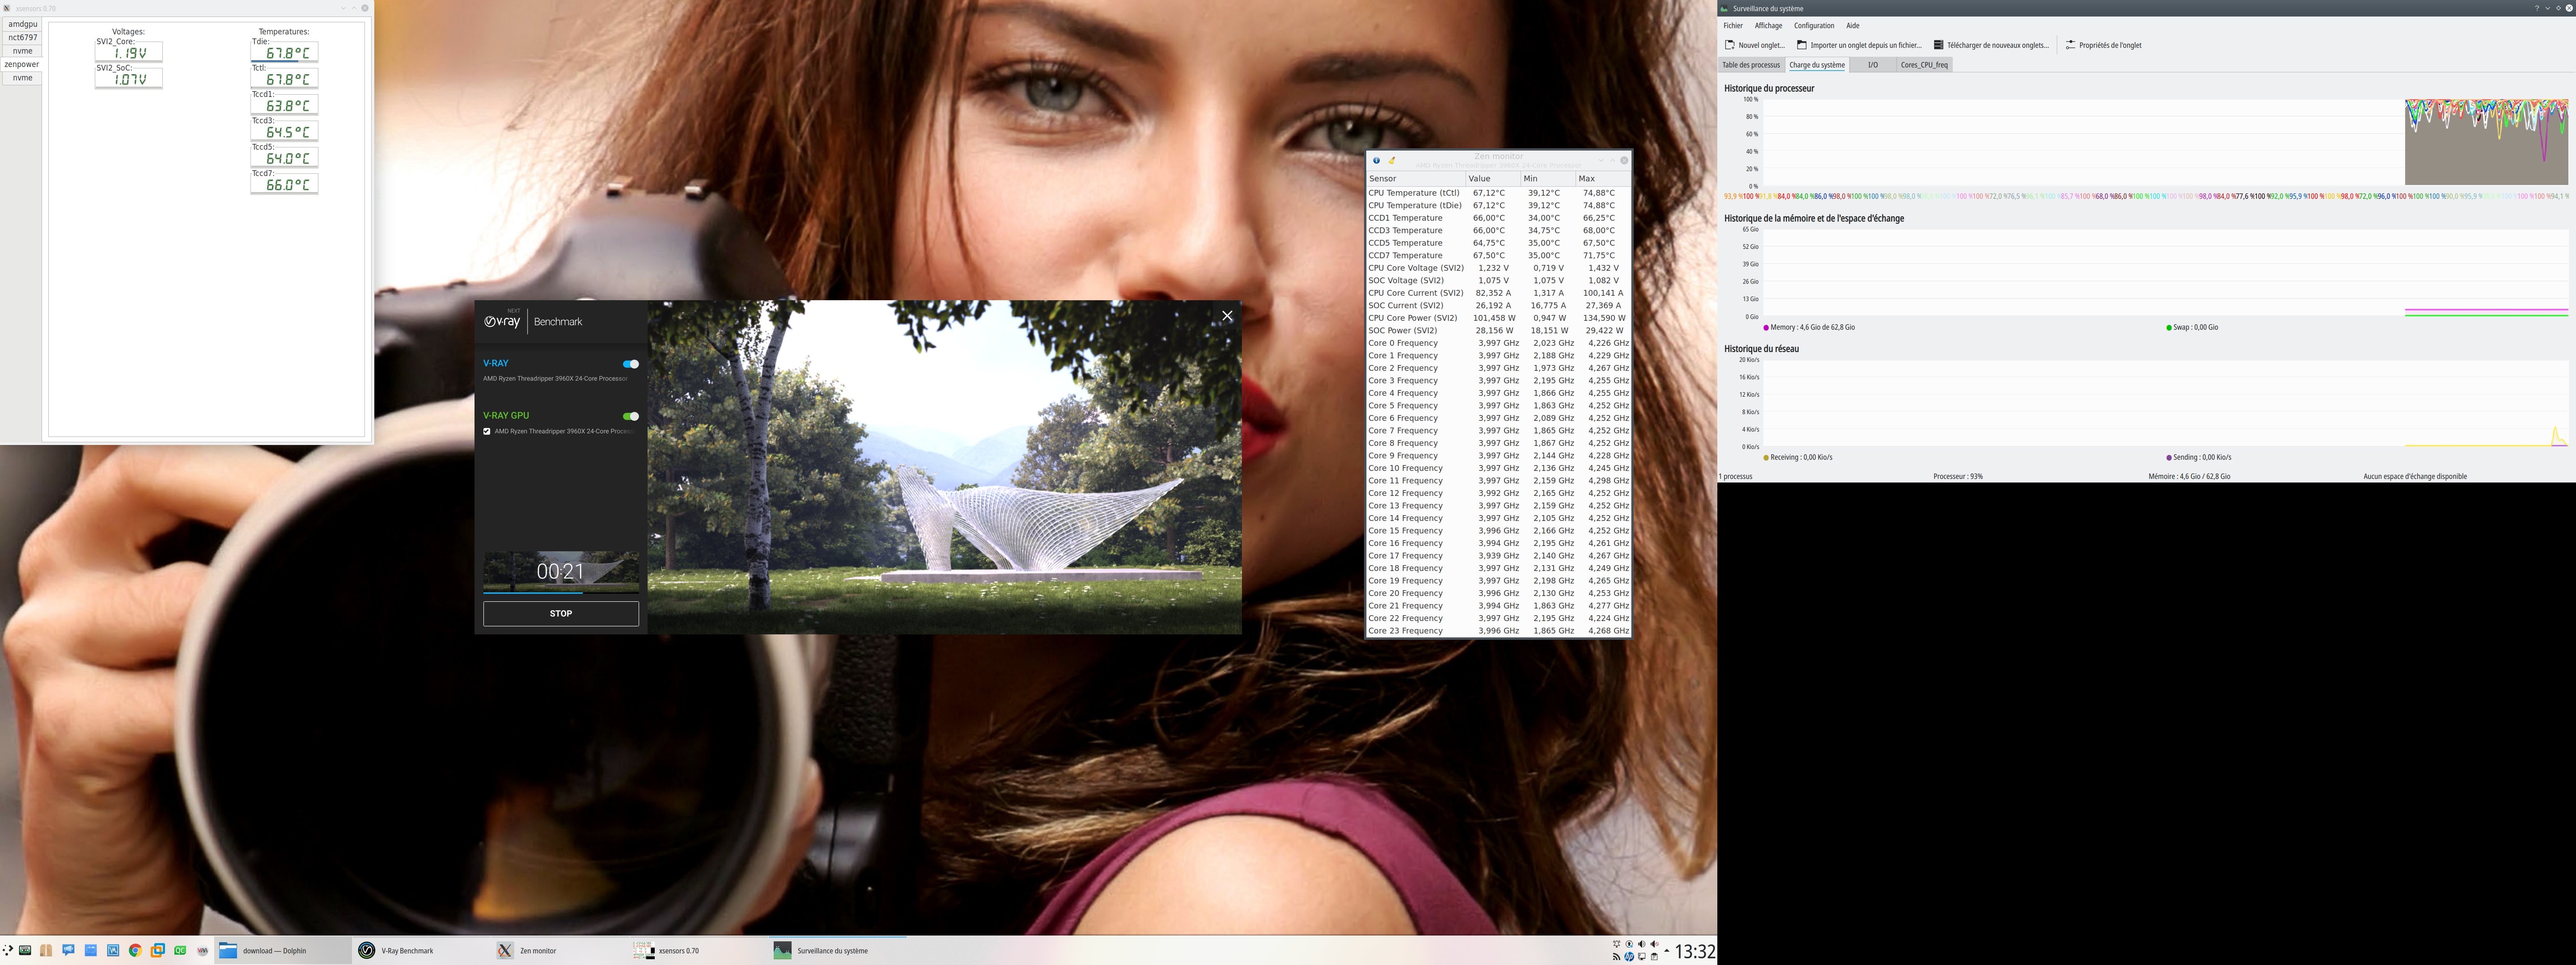
Task: Open the monitor graph launcher in the taskbar
Action: (113, 950)
